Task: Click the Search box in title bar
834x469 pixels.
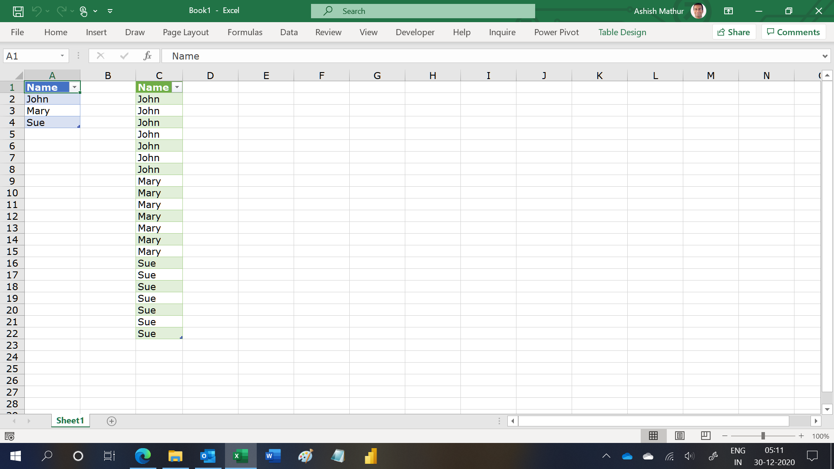Action: 423,11
